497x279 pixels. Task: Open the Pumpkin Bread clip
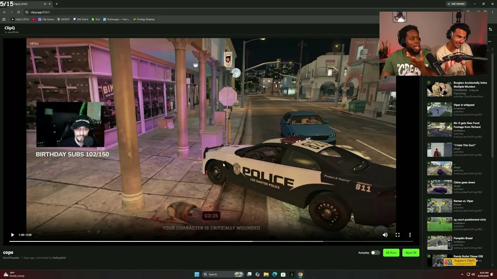click(457, 243)
